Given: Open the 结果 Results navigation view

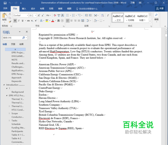Looking at the screenshot, I should (22, 44).
